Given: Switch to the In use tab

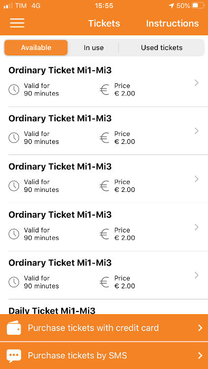Looking at the screenshot, I should coord(93,47).
